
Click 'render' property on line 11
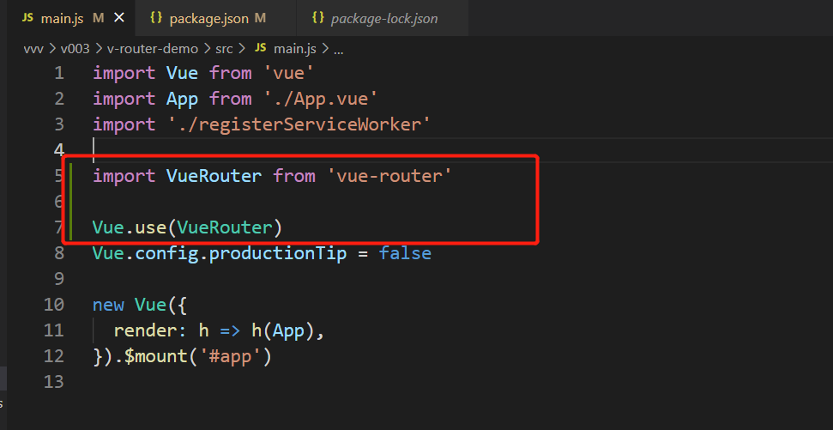pyautogui.click(x=145, y=331)
